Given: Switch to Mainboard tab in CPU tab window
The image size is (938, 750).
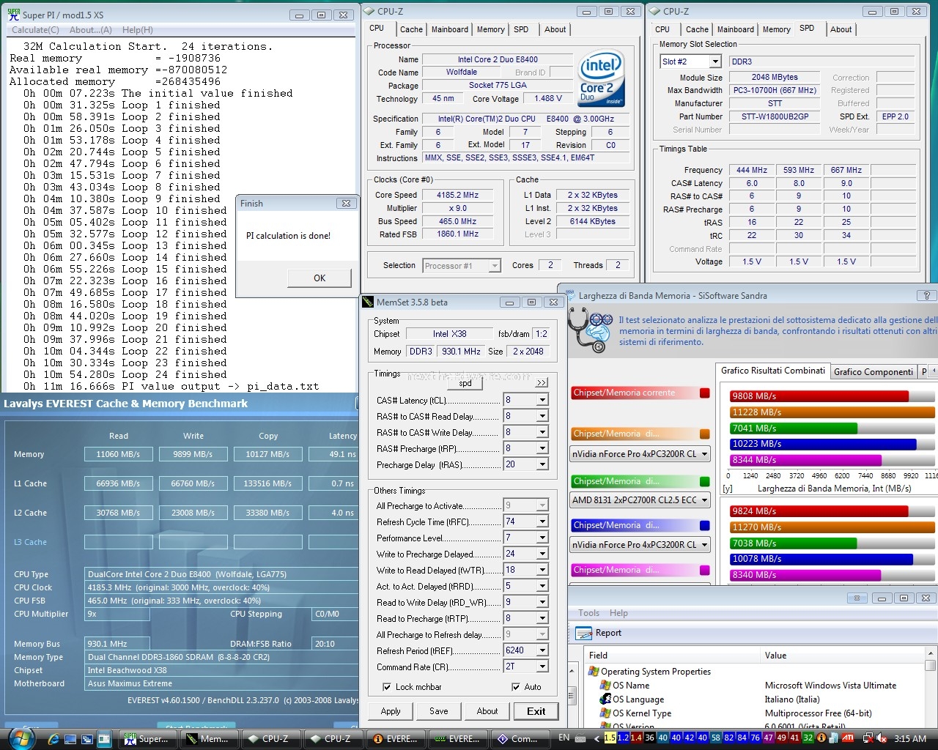Looking at the screenshot, I should pos(450,29).
